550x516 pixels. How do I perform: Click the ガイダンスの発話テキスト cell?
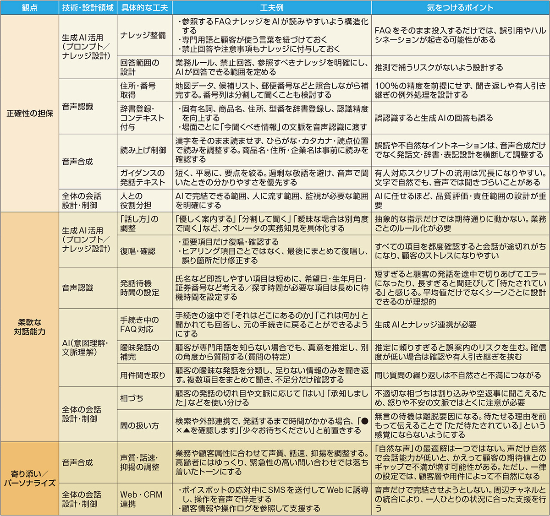144,177
